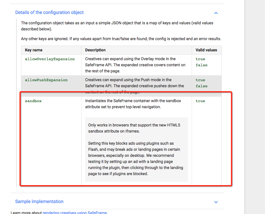
Task: Select the allowOverlayExpansion key name
Action: pyautogui.click(x=50, y=59)
